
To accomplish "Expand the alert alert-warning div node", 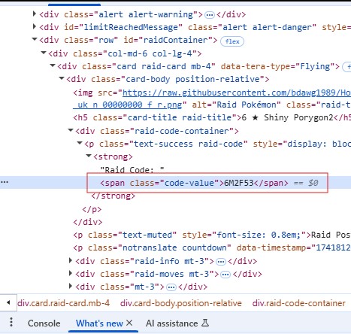I will coord(35,14).
